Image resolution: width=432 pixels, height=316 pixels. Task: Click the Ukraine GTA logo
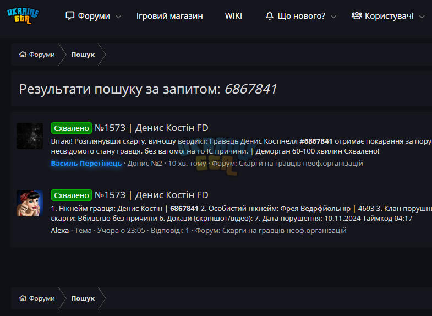click(23, 16)
